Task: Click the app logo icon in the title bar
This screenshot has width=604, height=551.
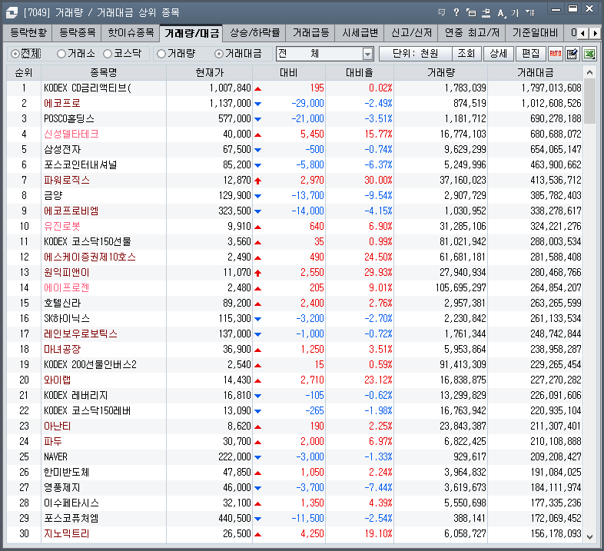Action: pyautogui.click(x=12, y=13)
